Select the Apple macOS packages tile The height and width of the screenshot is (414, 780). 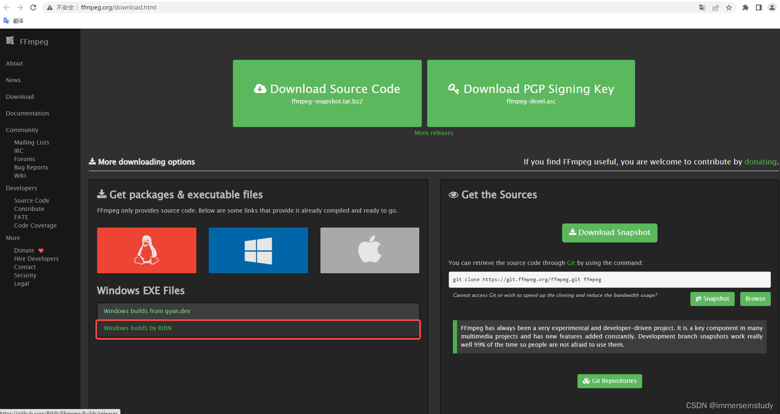(x=370, y=250)
